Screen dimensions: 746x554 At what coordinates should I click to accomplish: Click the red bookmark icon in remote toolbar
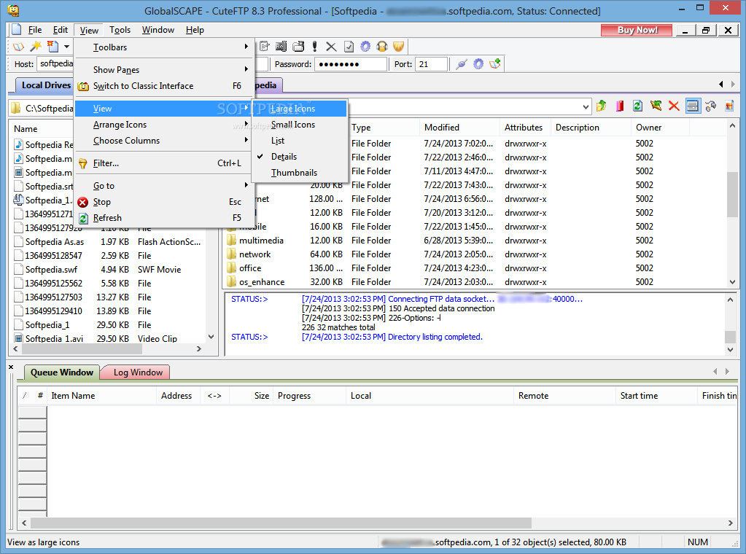coord(619,106)
